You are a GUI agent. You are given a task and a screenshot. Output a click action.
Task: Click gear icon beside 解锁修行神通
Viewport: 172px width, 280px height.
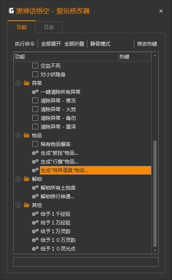35,197
